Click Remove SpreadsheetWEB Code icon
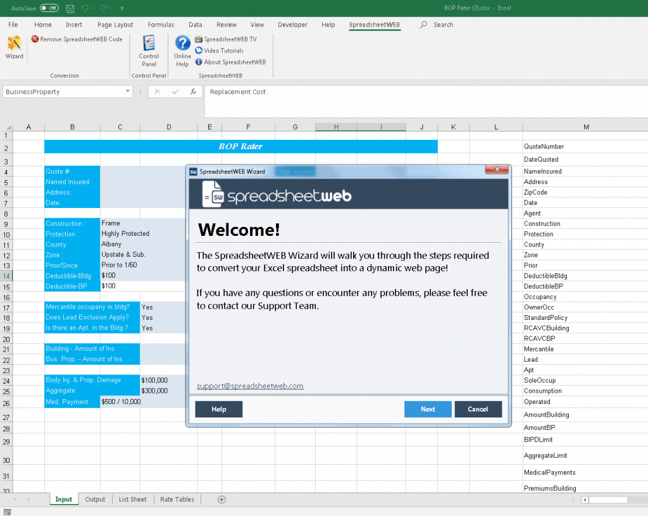The image size is (648, 516). click(x=35, y=39)
